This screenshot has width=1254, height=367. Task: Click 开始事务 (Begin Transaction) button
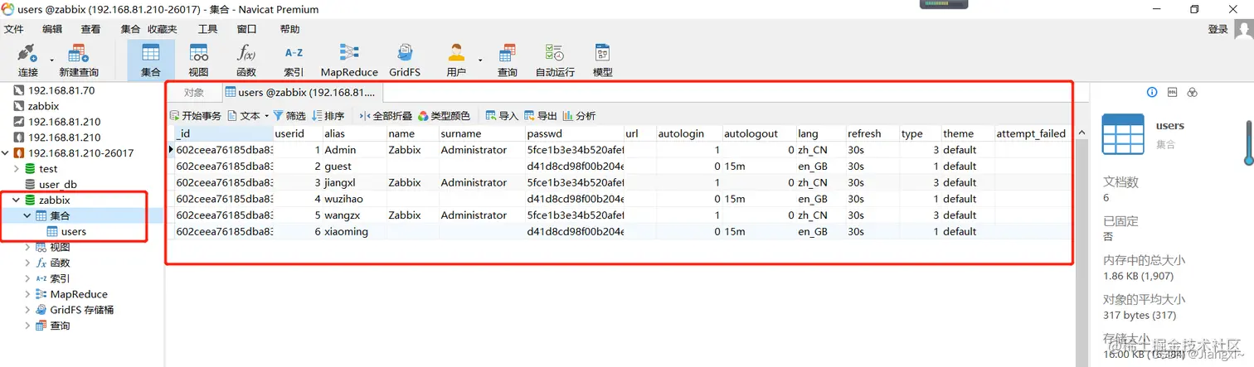pyautogui.click(x=196, y=116)
